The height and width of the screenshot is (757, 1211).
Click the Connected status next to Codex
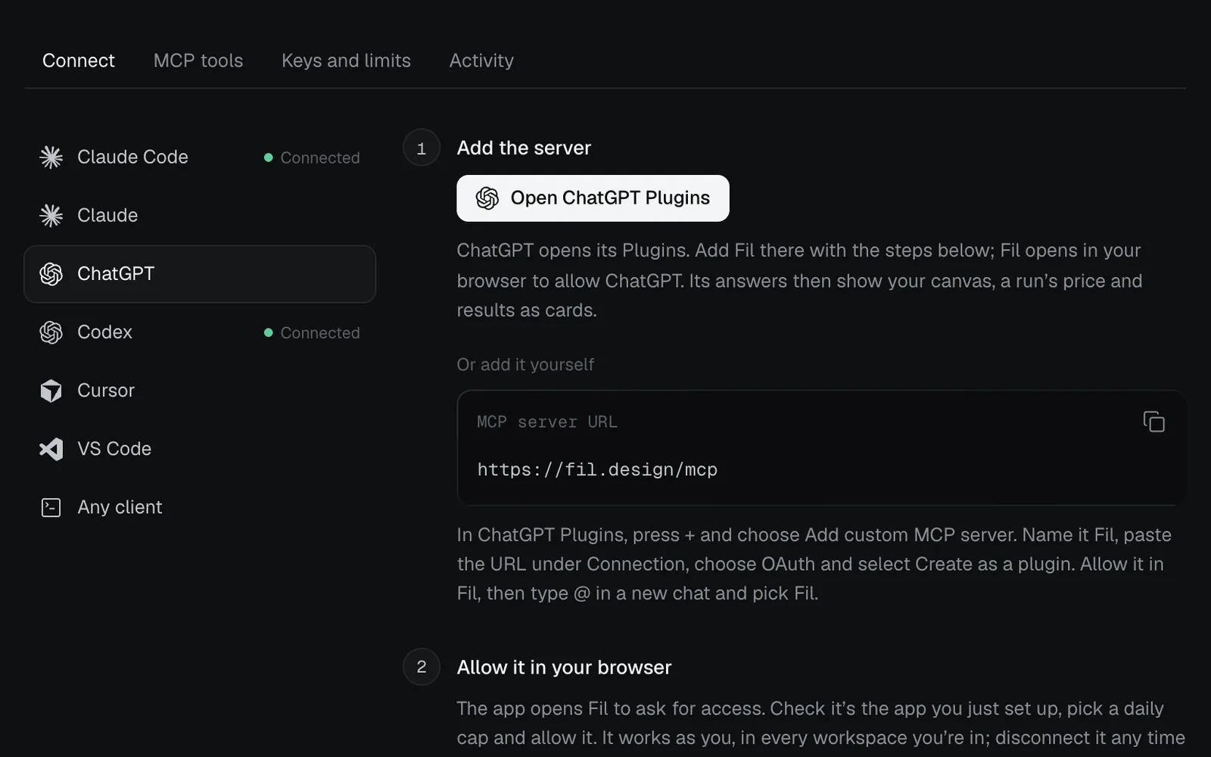tap(312, 332)
